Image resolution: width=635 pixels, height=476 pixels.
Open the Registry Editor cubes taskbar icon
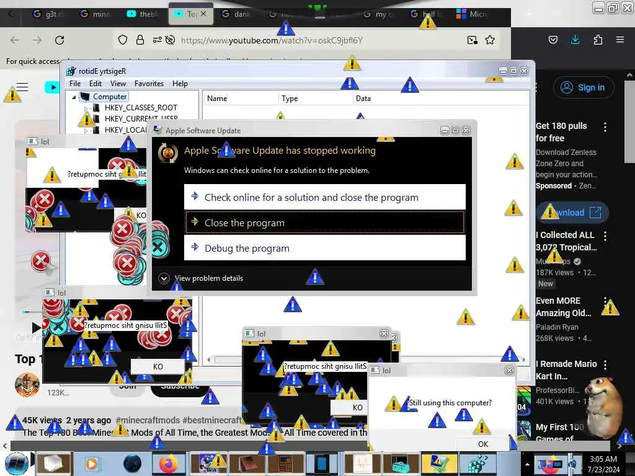click(477, 464)
